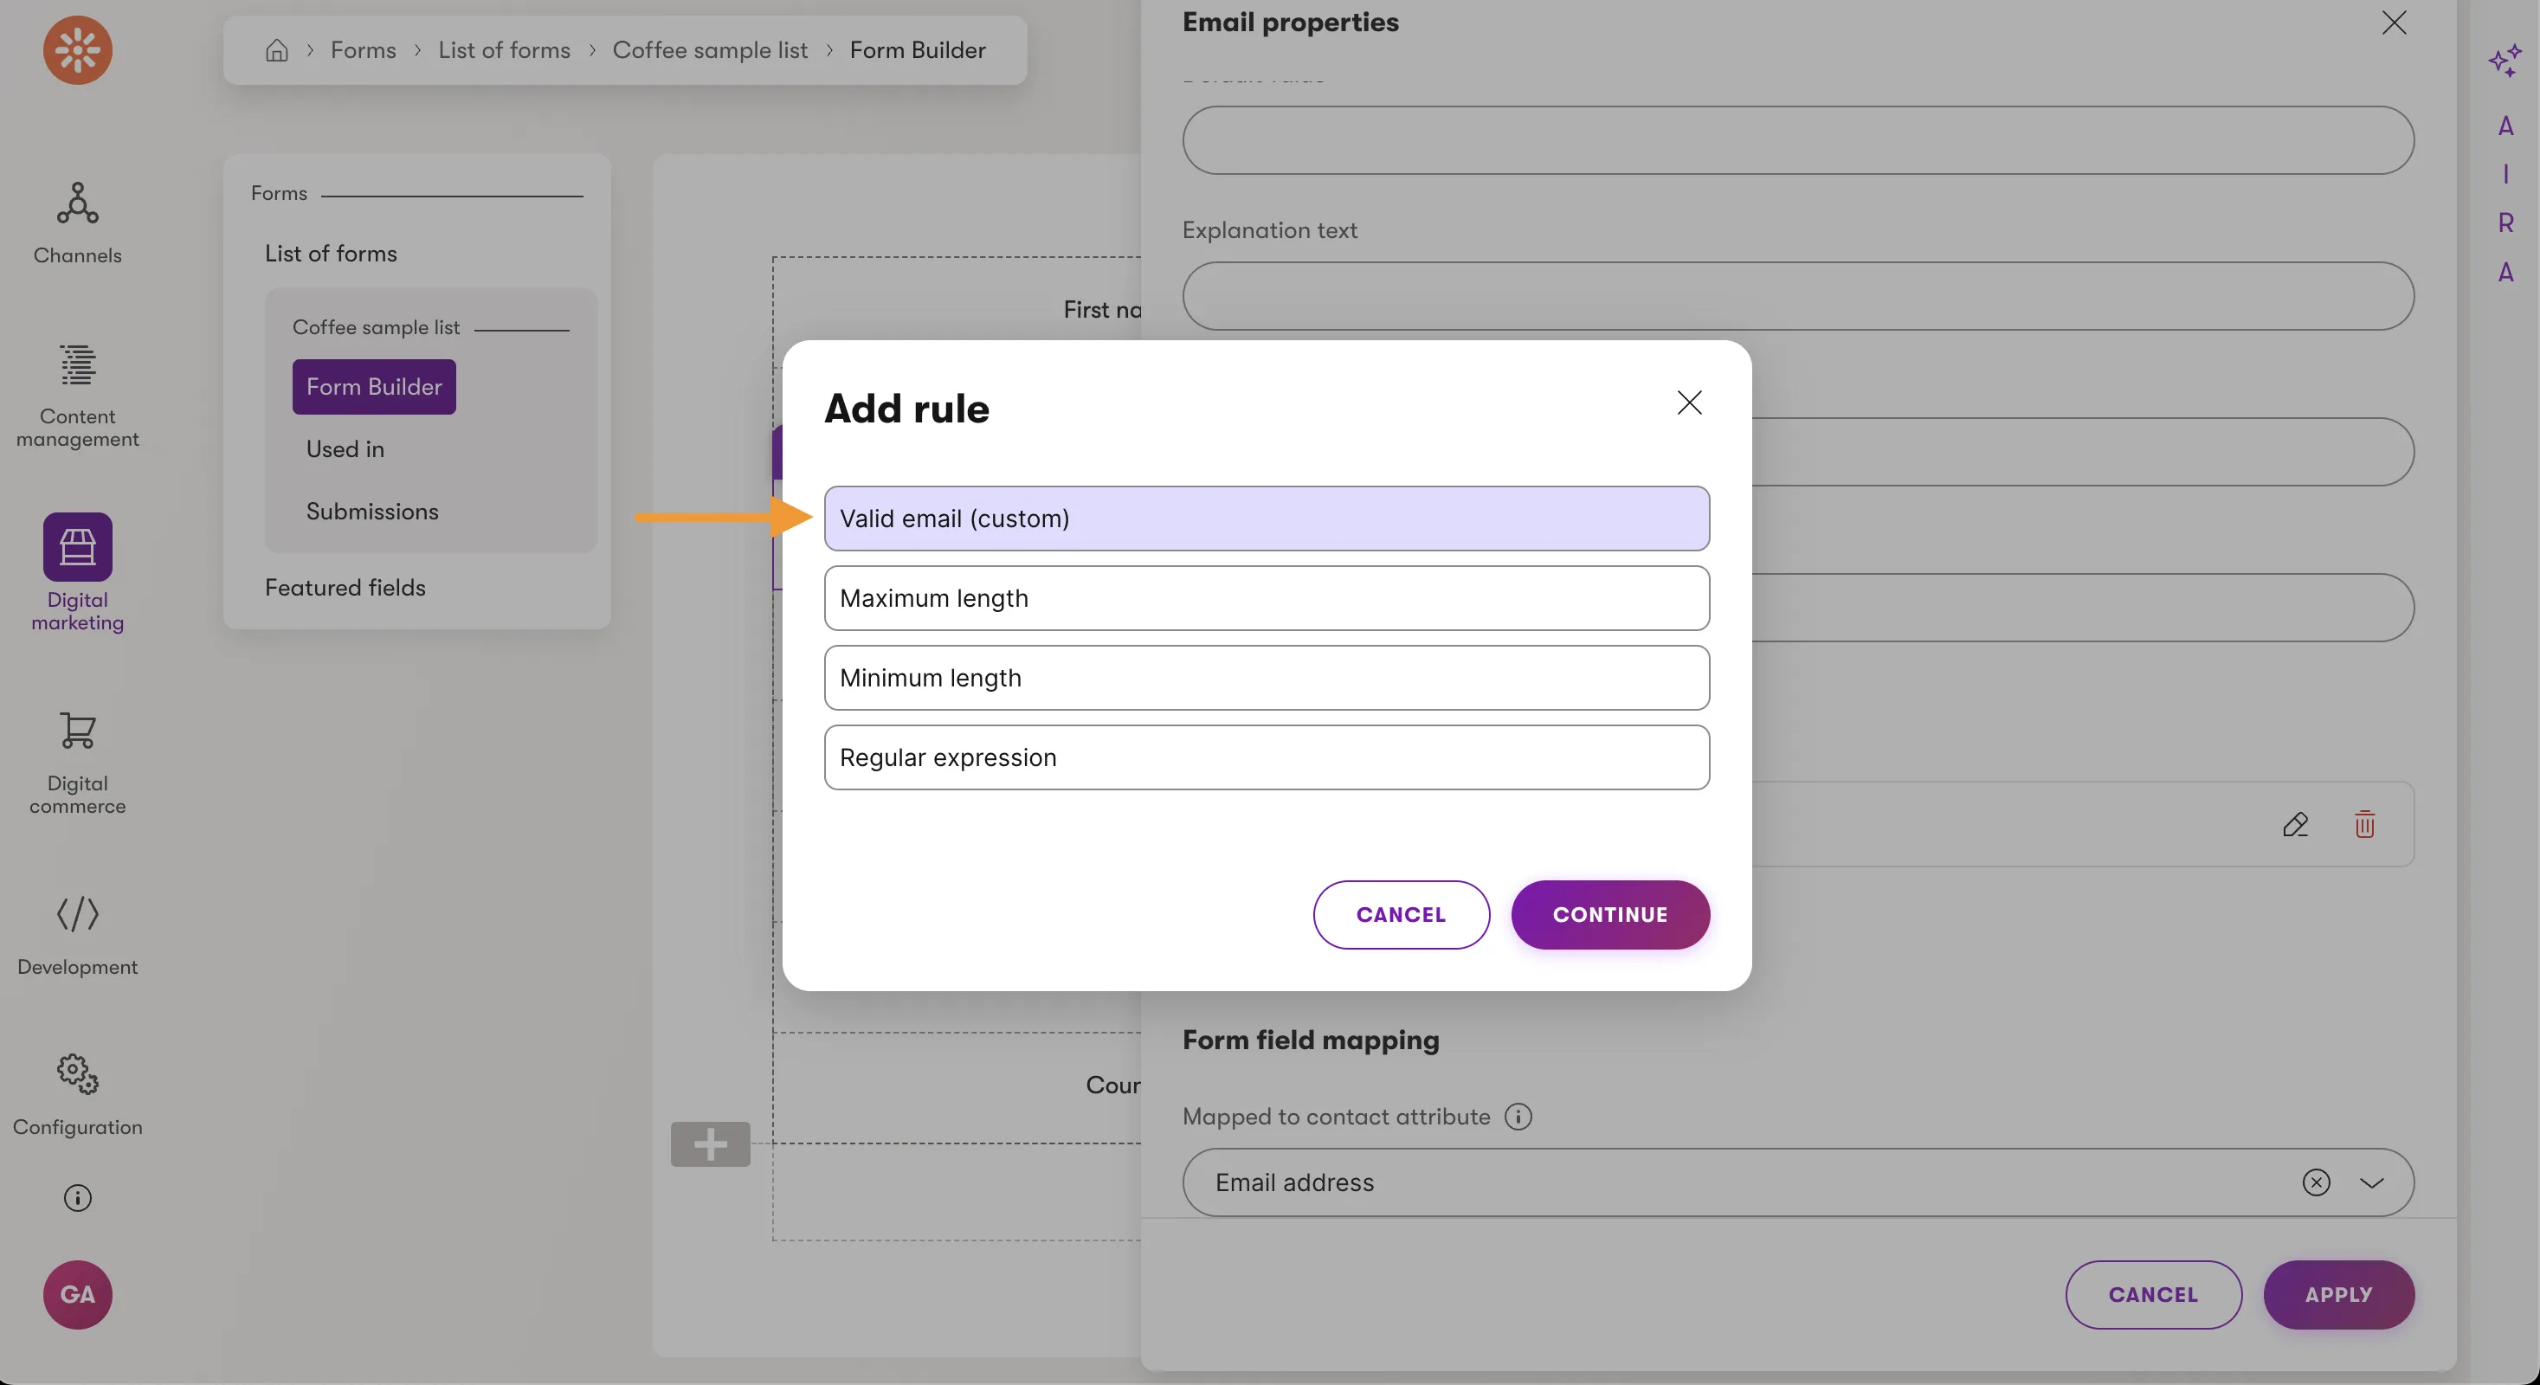Clear the Email address mapped attribute

tap(2316, 1182)
